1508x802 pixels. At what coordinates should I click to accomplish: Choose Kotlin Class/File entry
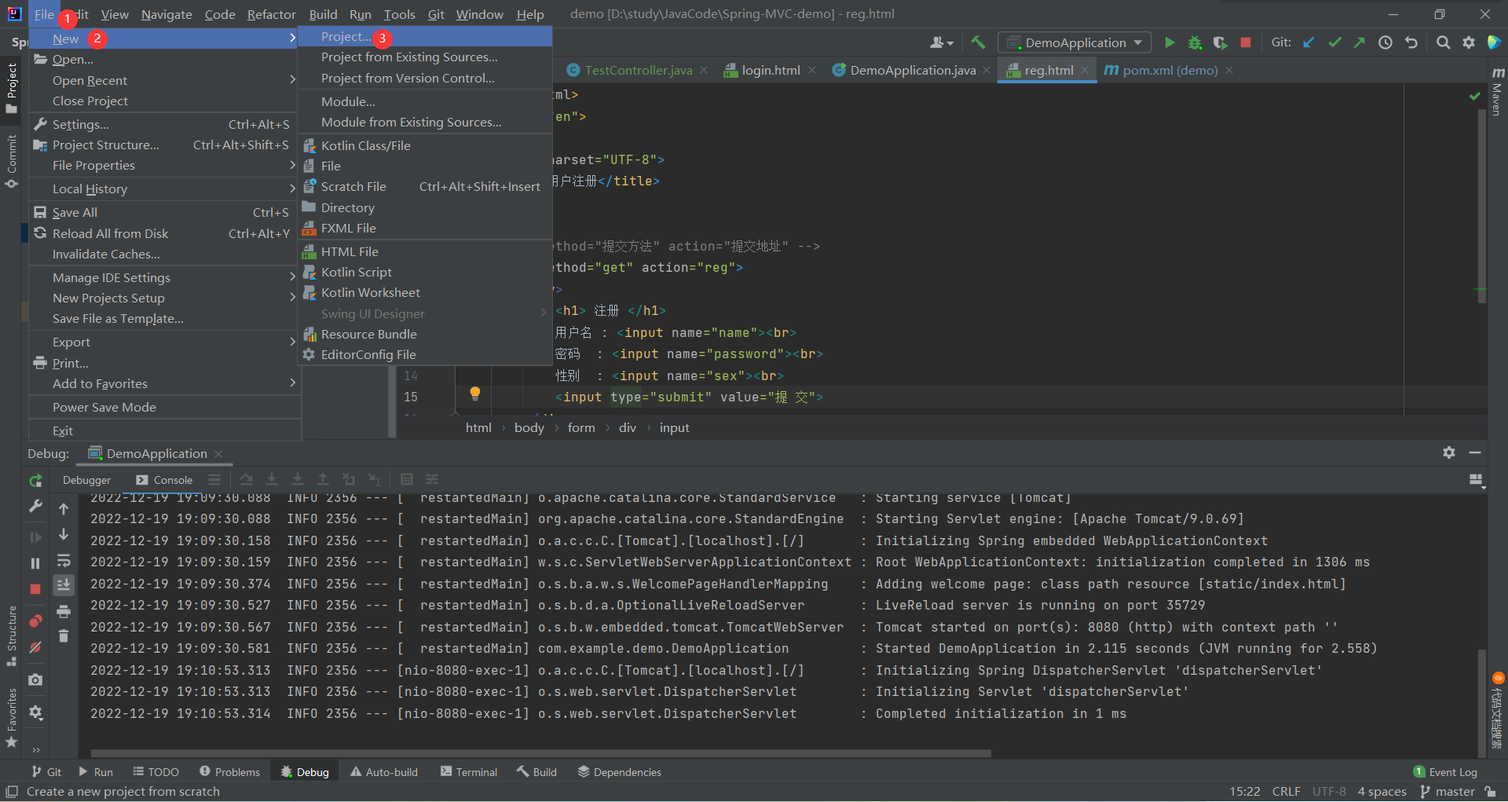tap(425, 145)
